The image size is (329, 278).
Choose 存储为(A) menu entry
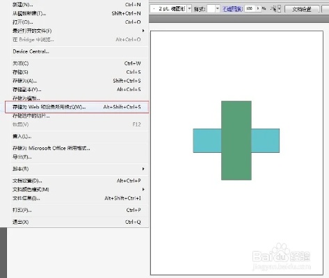(77, 81)
